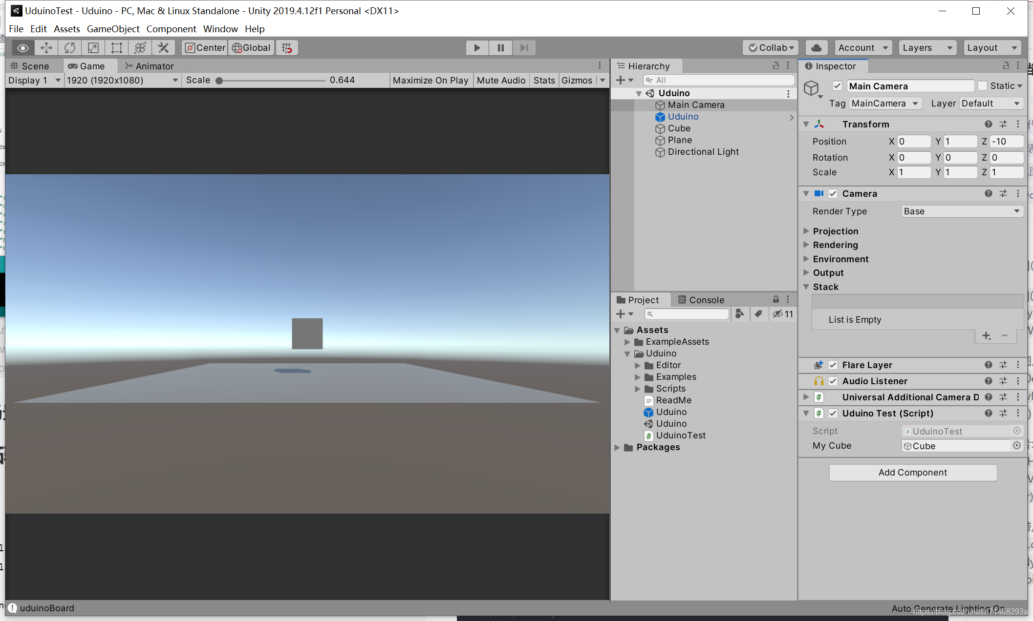Screen dimensions: 1033x621
Task: Enable Mute Audio in Game view
Action: (501, 80)
